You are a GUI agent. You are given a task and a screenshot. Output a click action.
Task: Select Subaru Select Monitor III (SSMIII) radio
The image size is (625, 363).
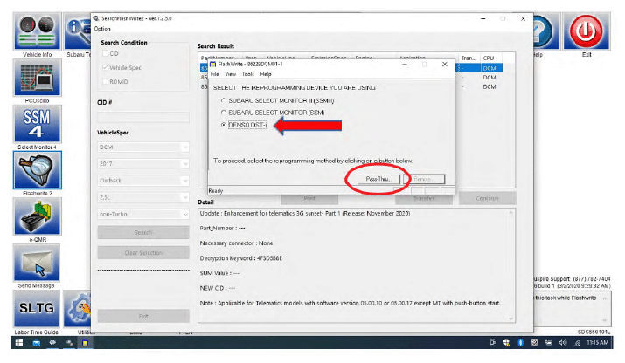pos(224,100)
